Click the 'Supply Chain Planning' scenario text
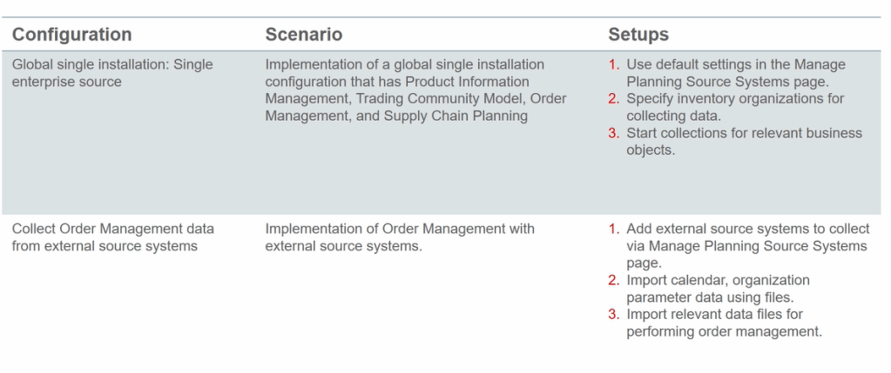Viewport: 891px width, 373px height. coord(456,116)
